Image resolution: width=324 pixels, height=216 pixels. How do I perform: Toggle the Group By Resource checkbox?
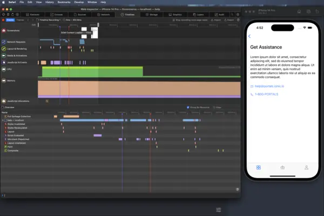[188, 107]
